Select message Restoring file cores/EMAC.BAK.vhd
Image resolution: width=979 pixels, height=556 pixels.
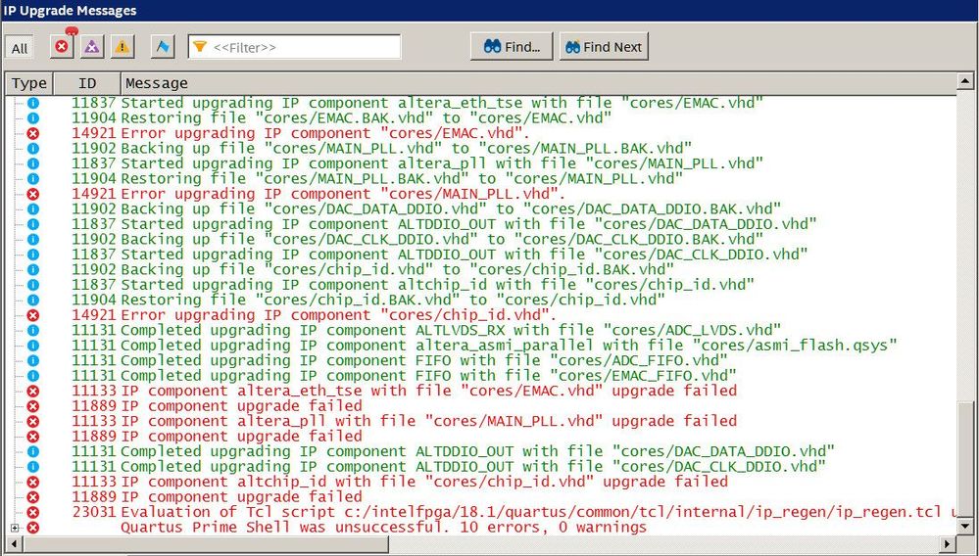[366, 117]
